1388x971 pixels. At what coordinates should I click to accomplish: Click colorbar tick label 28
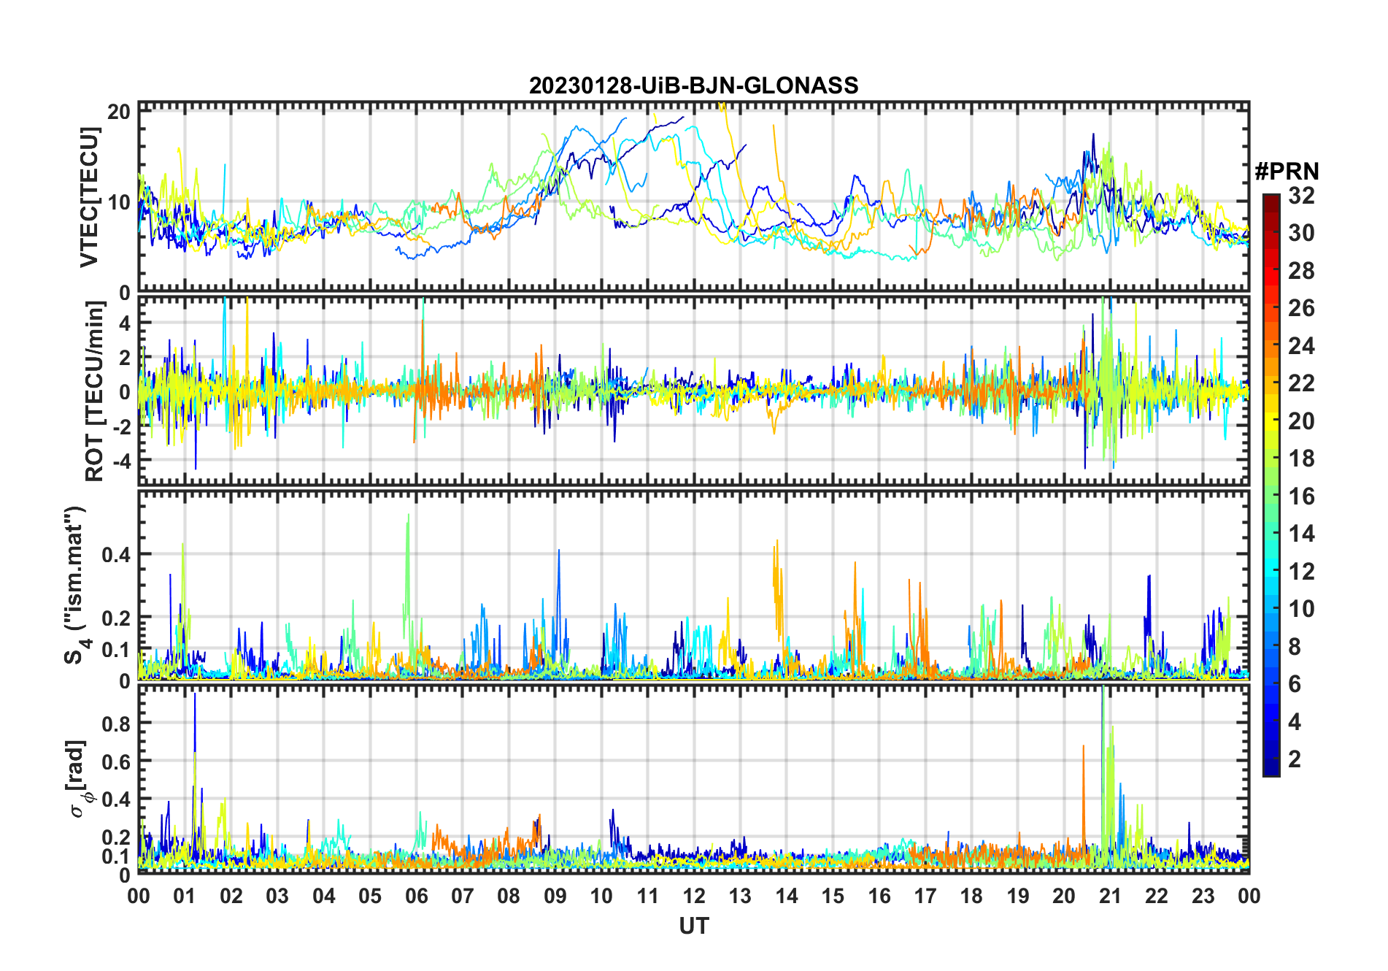[x=1301, y=270]
